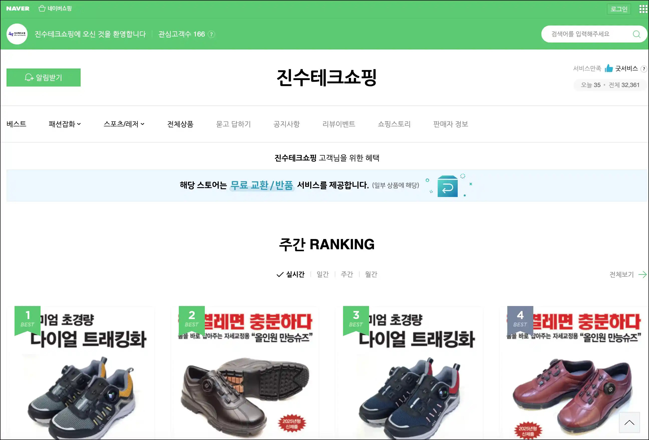Click the NAVER logo
Screen dimensions: 649x440
(x=18, y=9)
